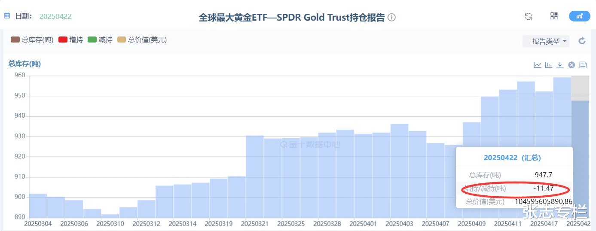Viewport: 596px width, 231px height.
Task: Click the y-axis value 950
Action: (x=20, y=96)
